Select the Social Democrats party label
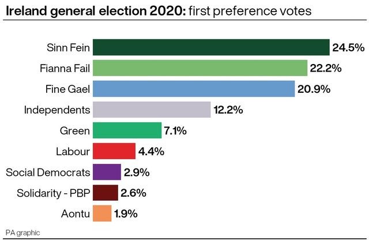The image size is (369, 240). [48, 172]
